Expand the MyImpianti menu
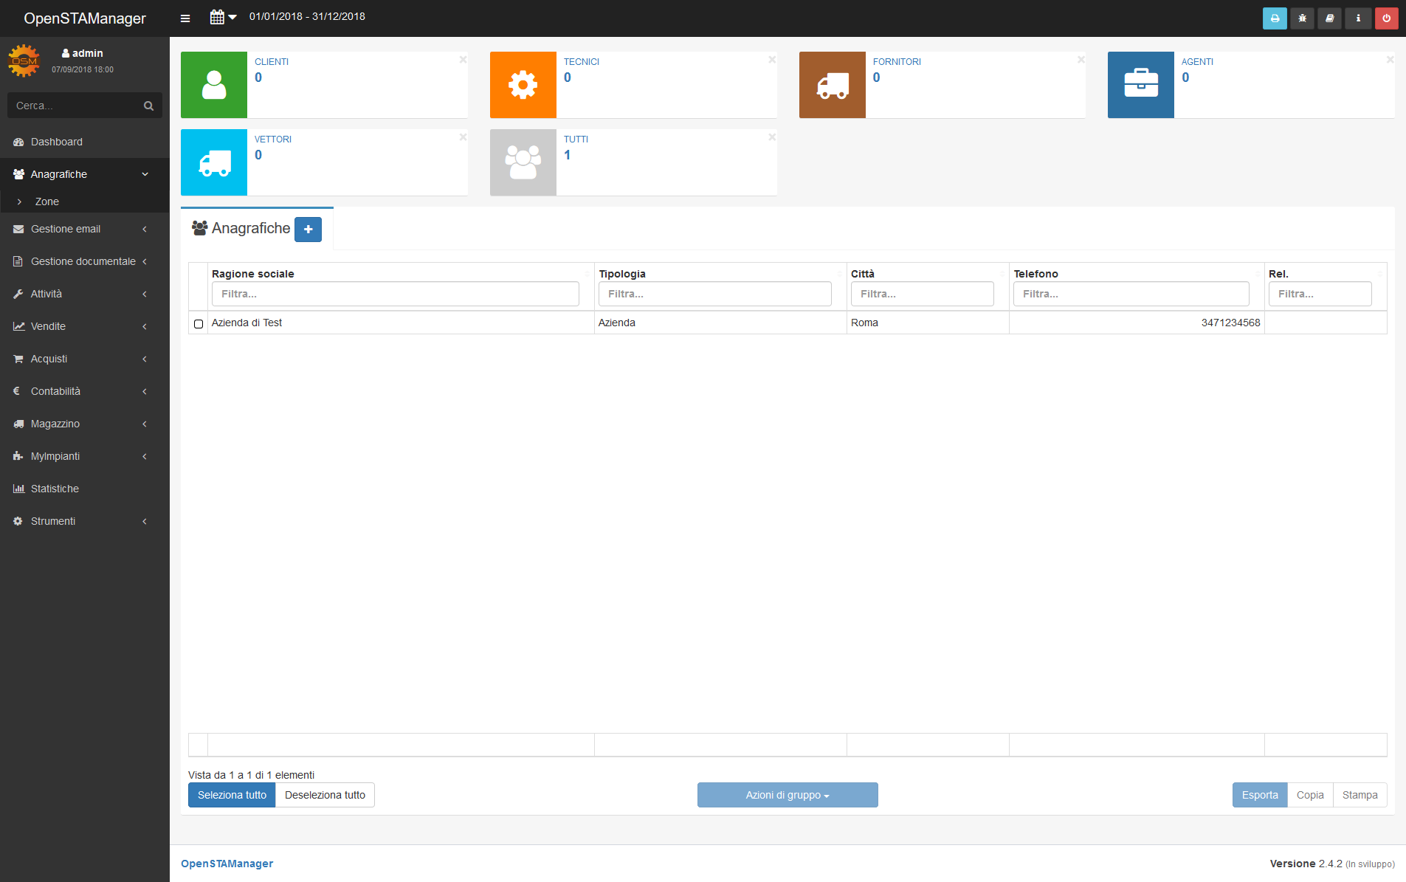Screen dimensions: 1406x882 tap(85, 456)
